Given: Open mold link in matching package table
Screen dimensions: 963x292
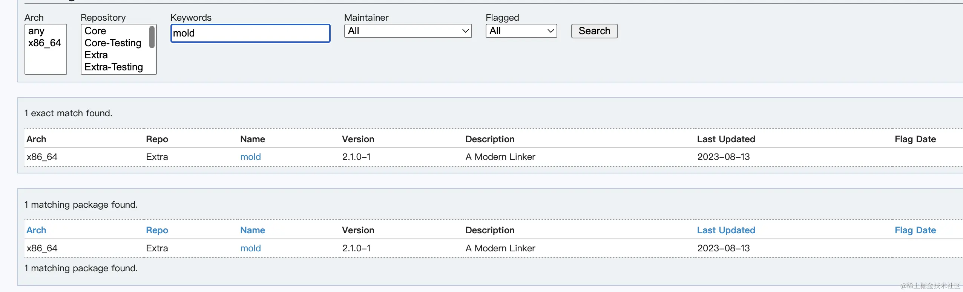Looking at the screenshot, I should tap(250, 248).
